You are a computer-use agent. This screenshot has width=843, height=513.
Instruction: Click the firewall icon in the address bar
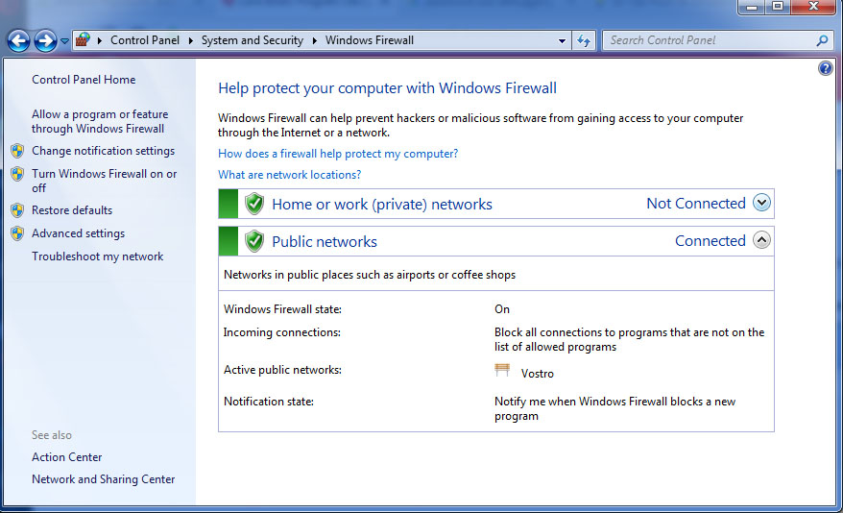[x=83, y=39]
